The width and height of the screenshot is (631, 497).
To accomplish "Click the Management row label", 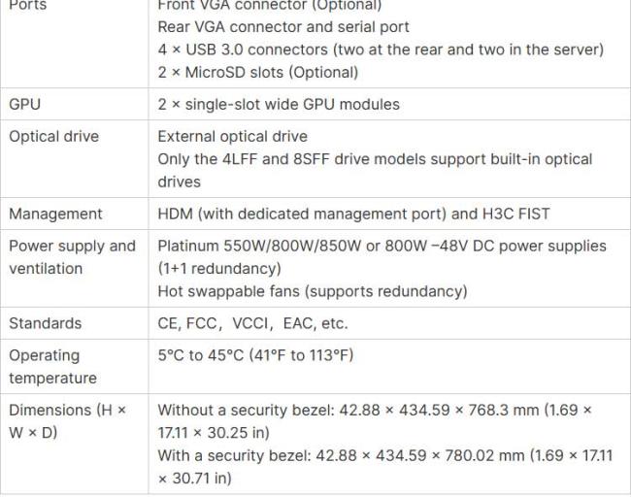I will [55, 214].
